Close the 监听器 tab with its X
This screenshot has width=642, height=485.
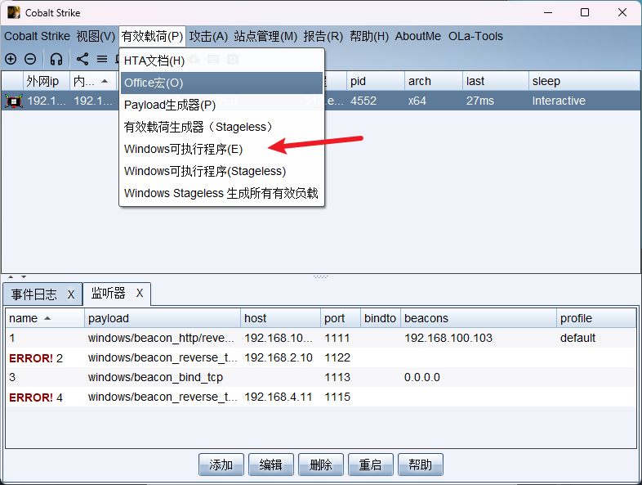pos(140,293)
